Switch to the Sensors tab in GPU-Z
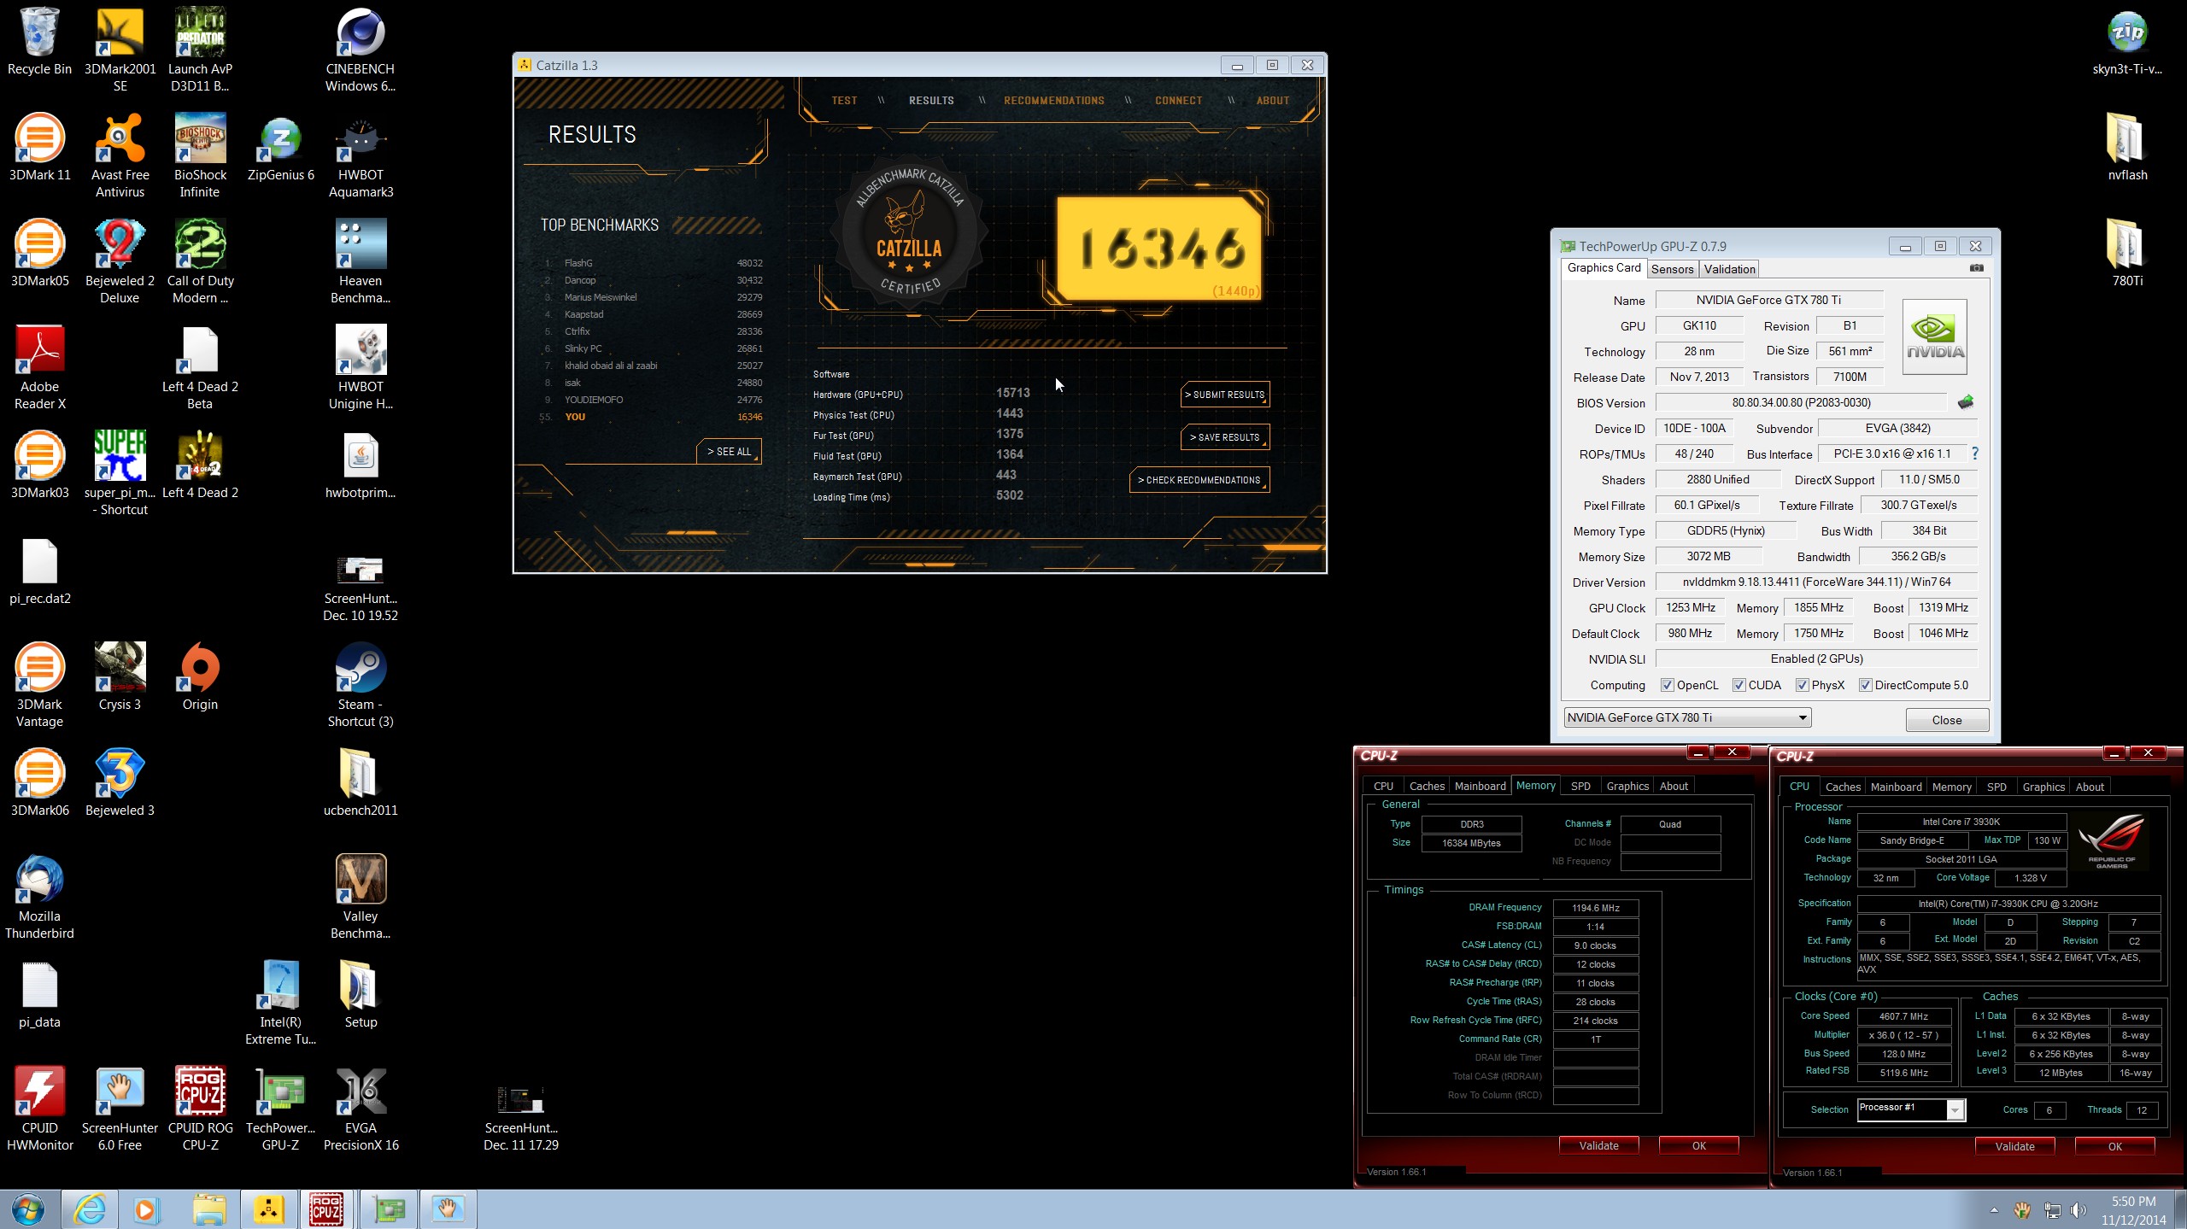Viewport: 2187px width, 1229px height. pyautogui.click(x=1672, y=269)
